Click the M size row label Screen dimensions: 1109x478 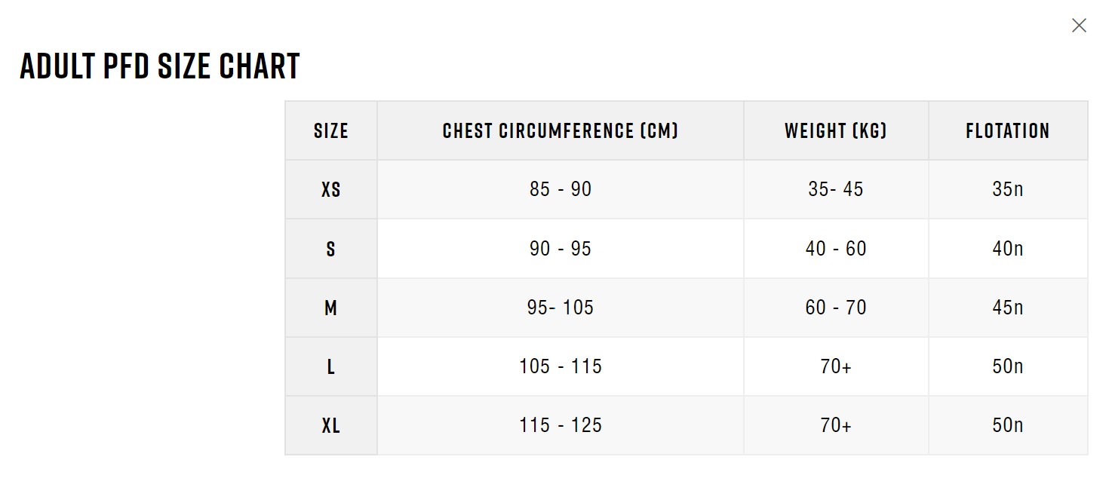[x=331, y=308]
